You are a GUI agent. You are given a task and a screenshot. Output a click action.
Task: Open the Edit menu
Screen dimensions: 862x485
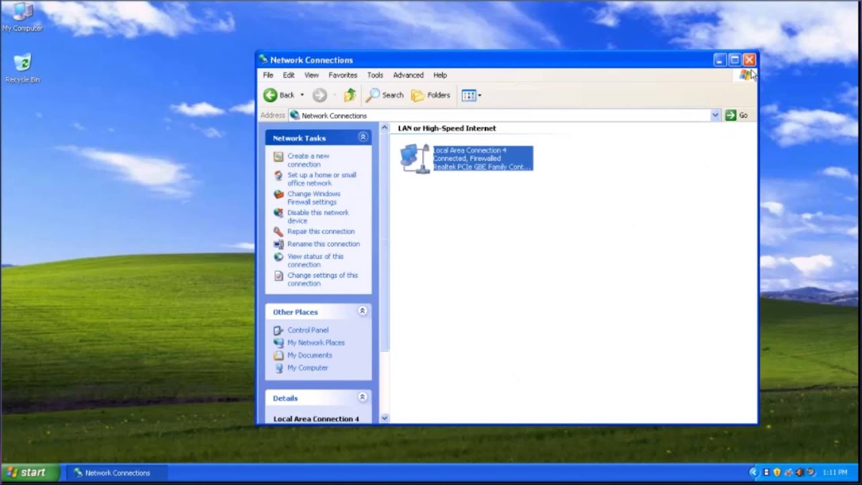[x=289, y=75]
